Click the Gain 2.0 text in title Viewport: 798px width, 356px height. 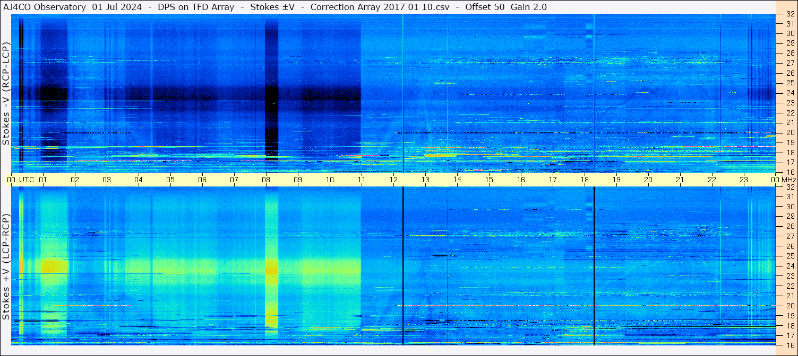tap(529, 7)
